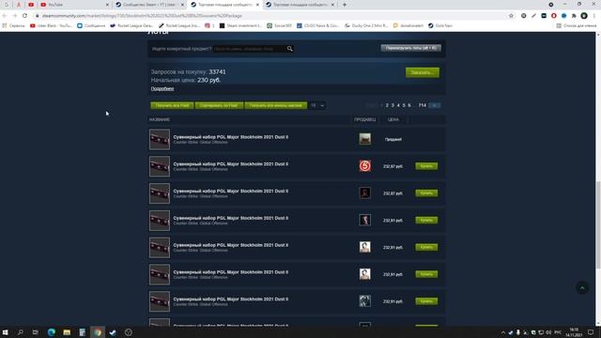Click the 'Сортировать по Float' button
This screenshot has width=601, height=338.
click(219, 105)
